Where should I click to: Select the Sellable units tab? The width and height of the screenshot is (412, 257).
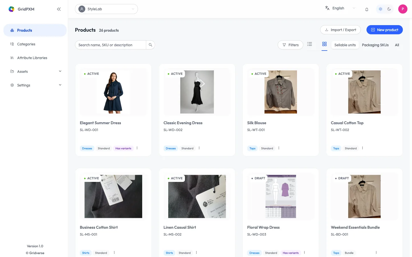(345, 45)
